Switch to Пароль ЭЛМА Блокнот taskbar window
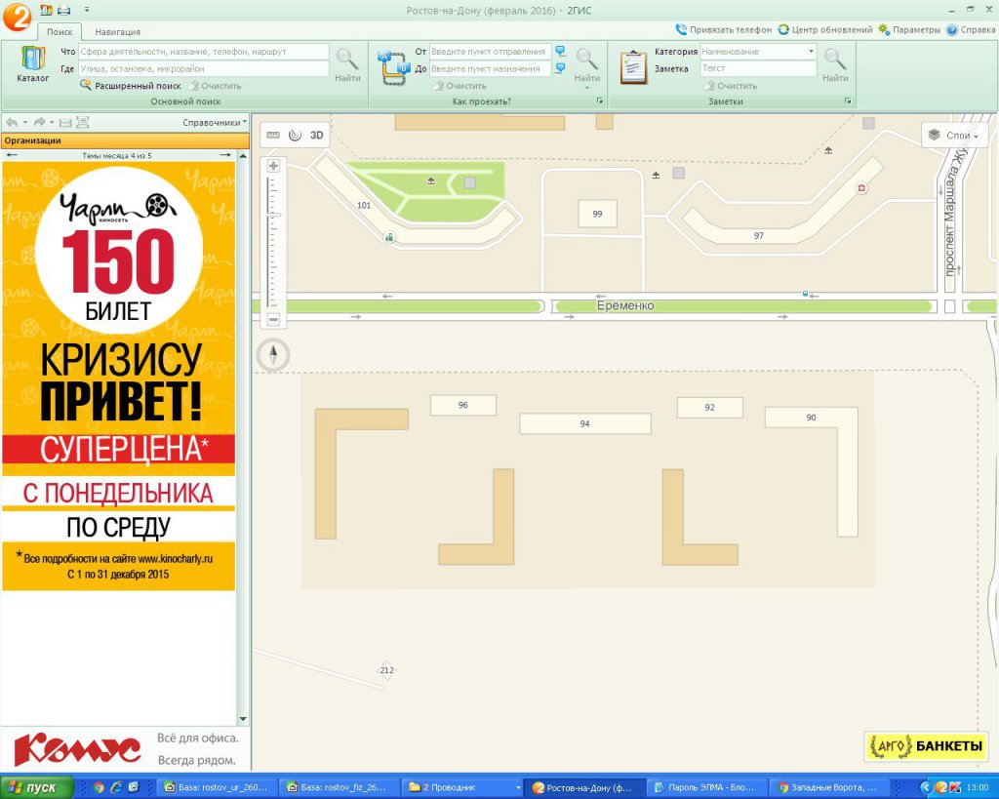The image size is (999, 799). [x=706, y=787]
